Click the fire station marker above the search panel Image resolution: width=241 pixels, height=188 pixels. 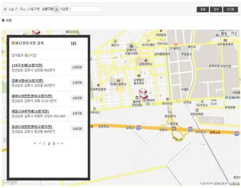pyautogui.click(x=36, y=32)
